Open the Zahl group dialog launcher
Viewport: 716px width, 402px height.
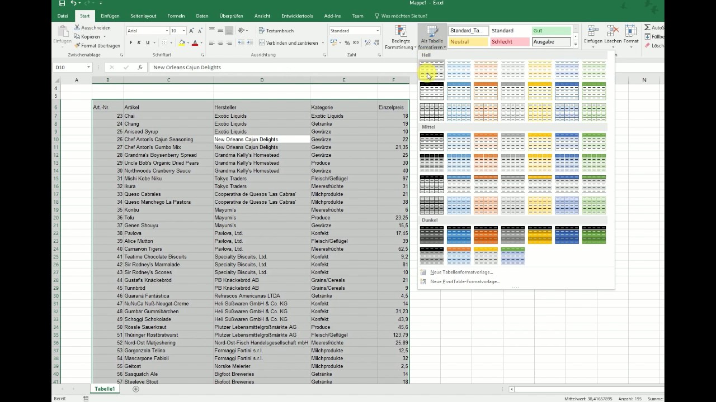[379, 55]
